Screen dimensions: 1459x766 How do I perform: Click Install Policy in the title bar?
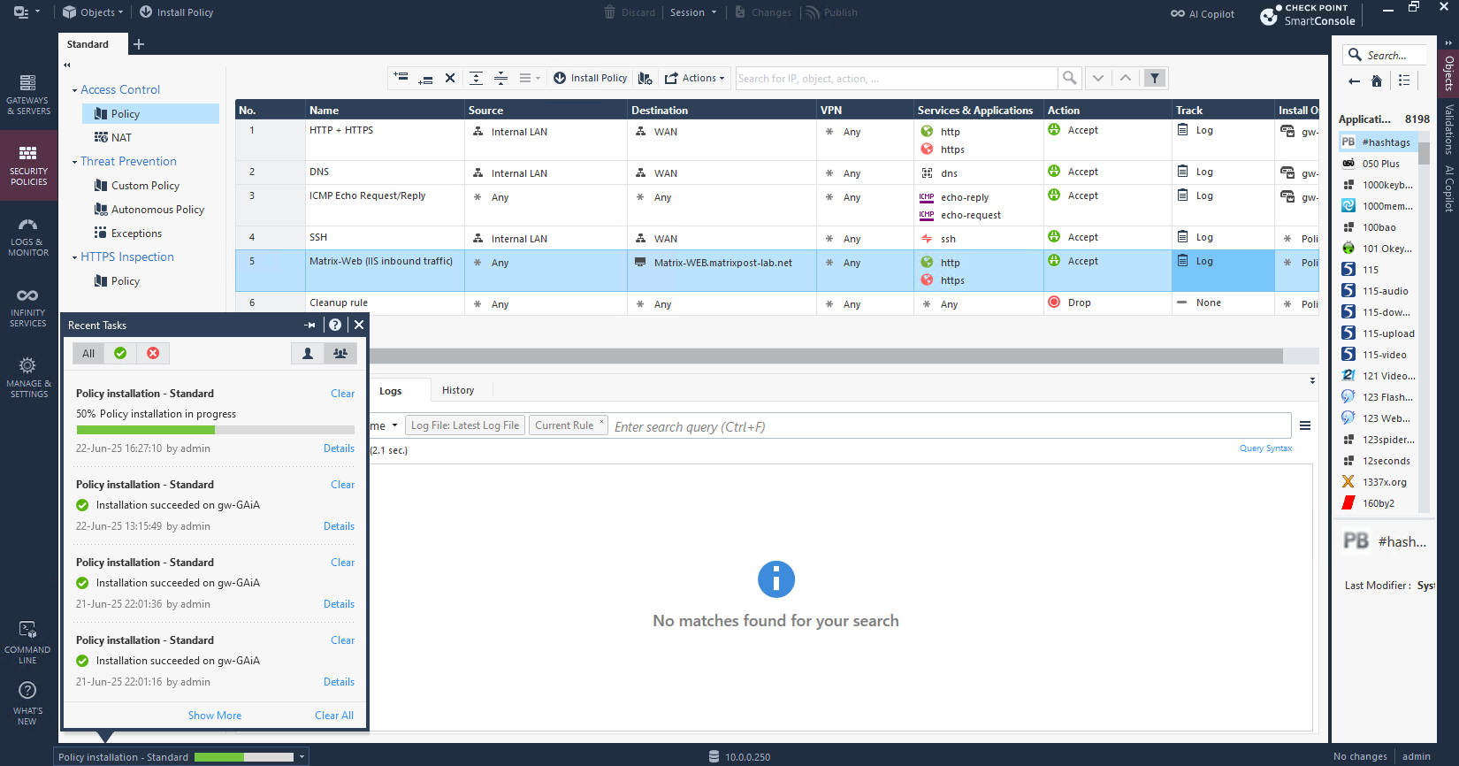(x=176, y=12)
